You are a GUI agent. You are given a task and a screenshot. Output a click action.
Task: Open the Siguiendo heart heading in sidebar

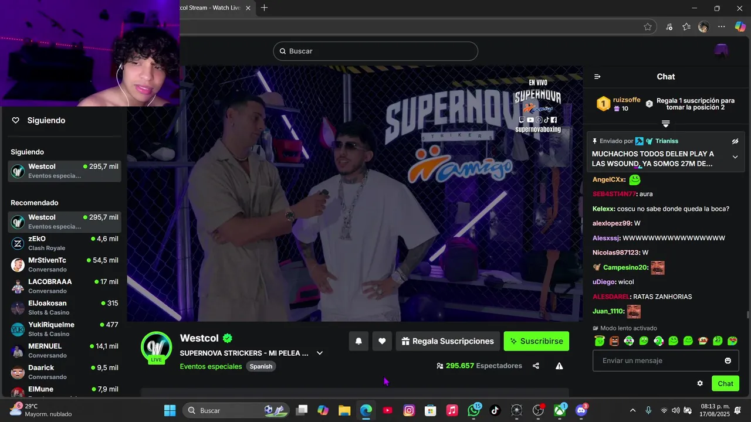coord(39,120)
